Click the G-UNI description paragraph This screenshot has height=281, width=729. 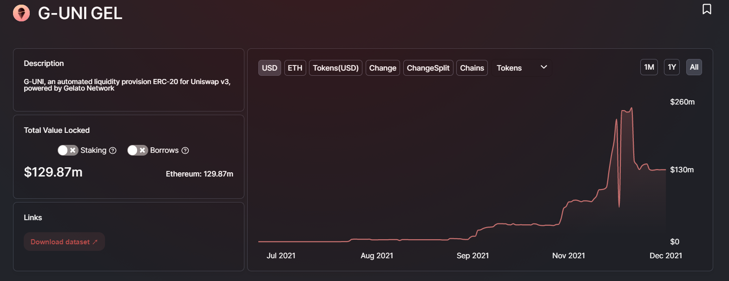pyautogui.click(x=127, y=85)
